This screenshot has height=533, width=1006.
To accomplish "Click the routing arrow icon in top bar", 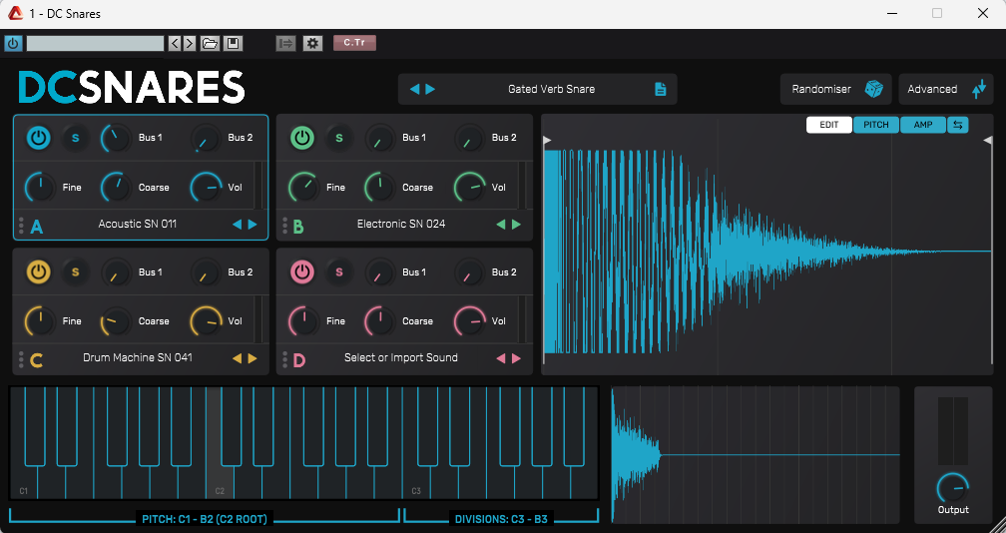I will point(285,43).
